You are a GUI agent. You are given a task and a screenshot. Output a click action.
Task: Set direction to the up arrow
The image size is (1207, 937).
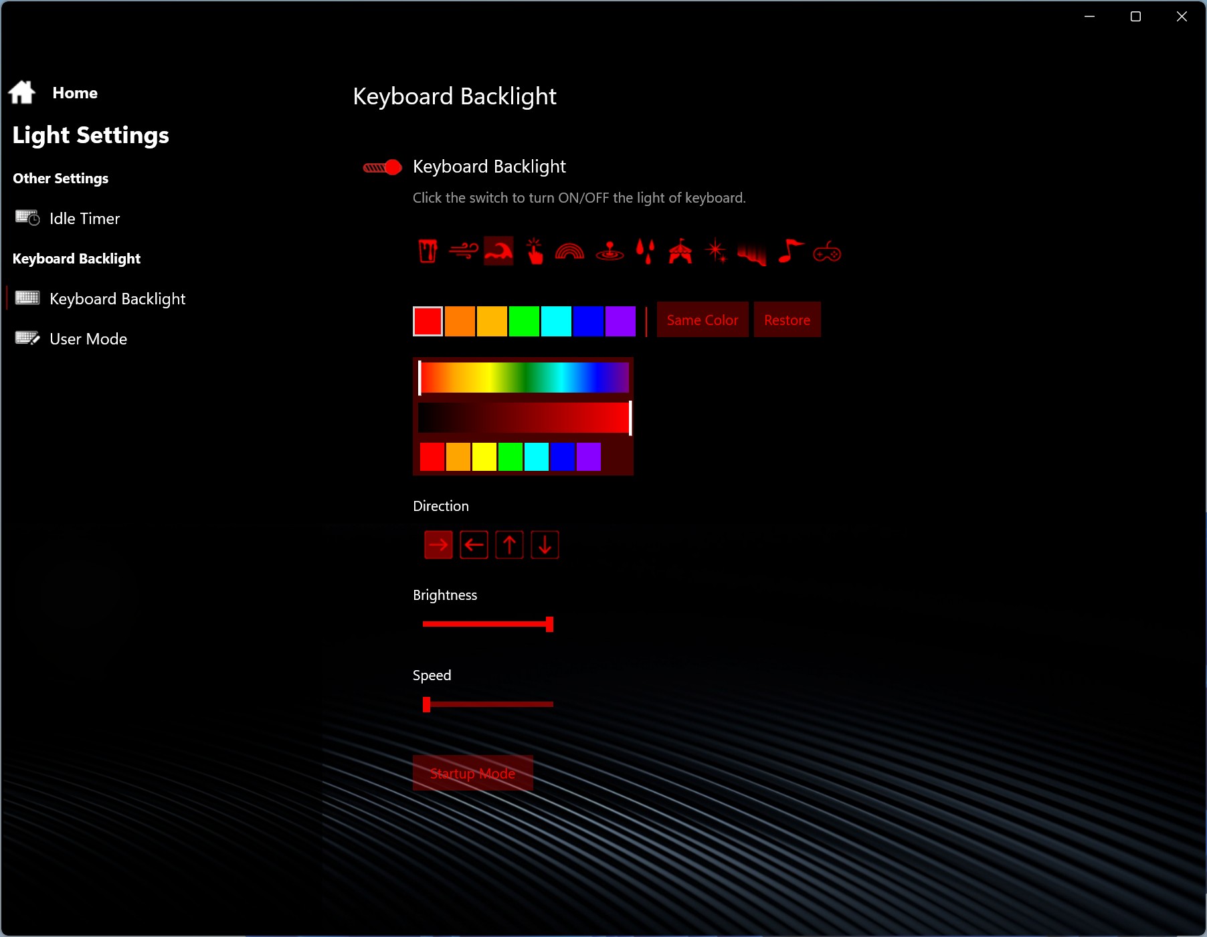[x=509, y=545]
